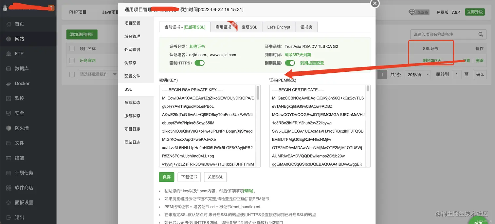Click the firewall icon beside 防火墙
This screenshot has height=224, width=495.
(x=9, y=128)
